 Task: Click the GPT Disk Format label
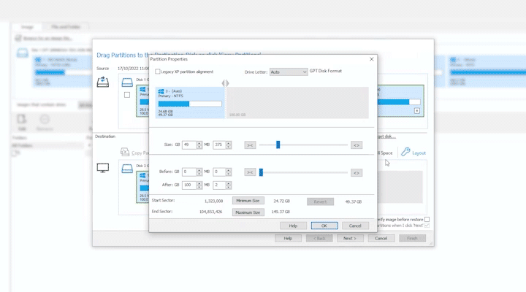click(325, 71)
